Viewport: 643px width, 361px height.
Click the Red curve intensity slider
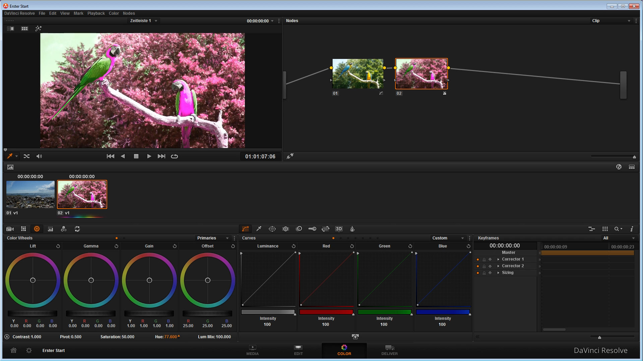point(326,312)
